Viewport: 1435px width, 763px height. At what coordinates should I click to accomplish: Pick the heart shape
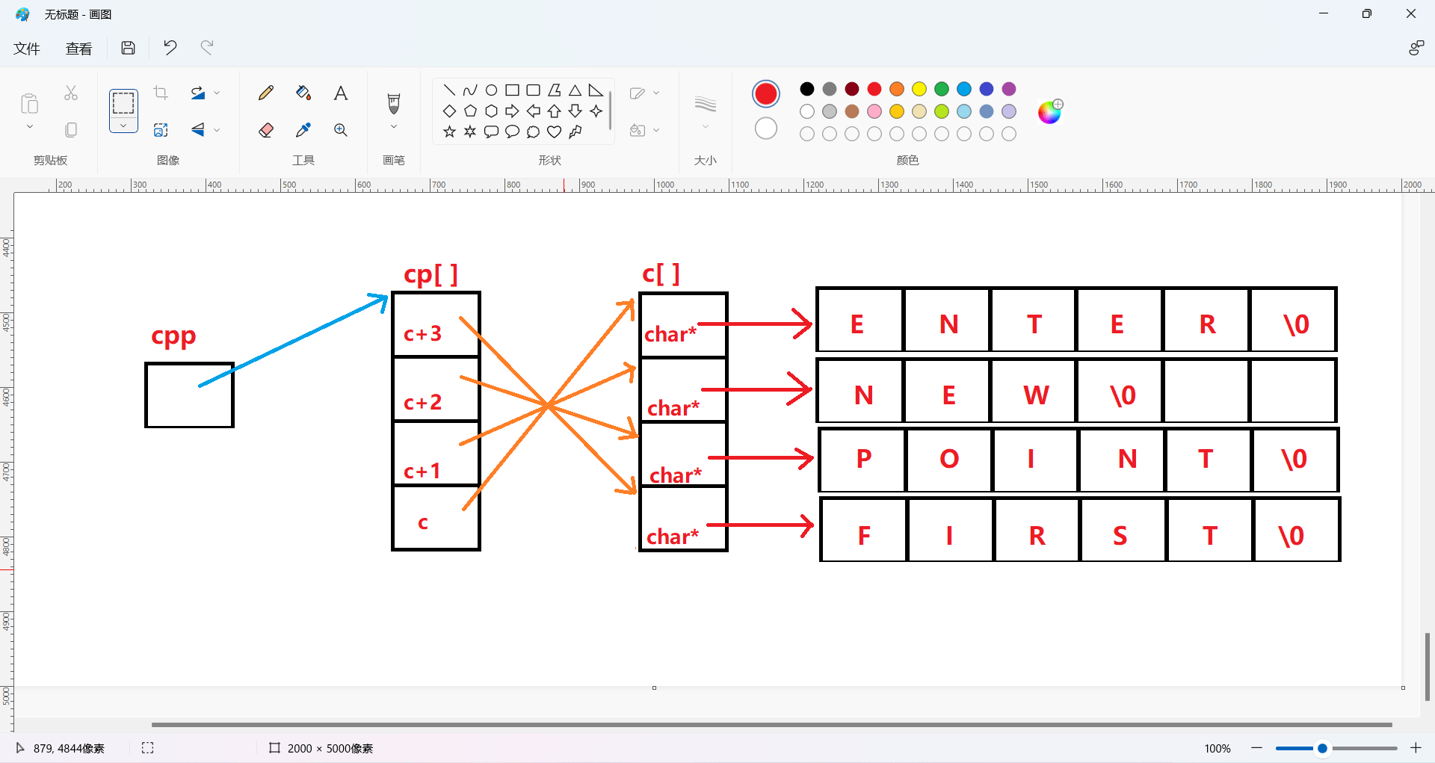(554, 132)
